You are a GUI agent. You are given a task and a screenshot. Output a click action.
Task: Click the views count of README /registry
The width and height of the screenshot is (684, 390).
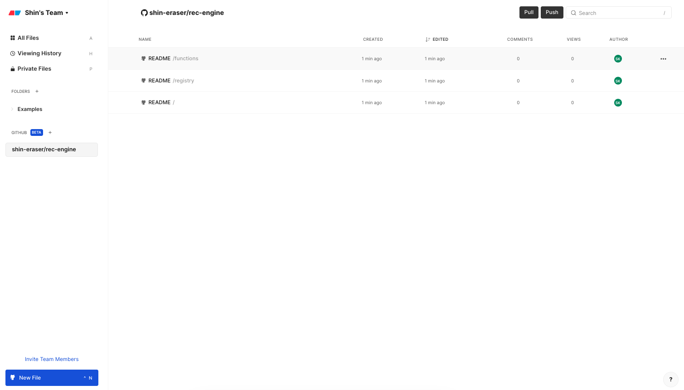(x=572, y=81)
